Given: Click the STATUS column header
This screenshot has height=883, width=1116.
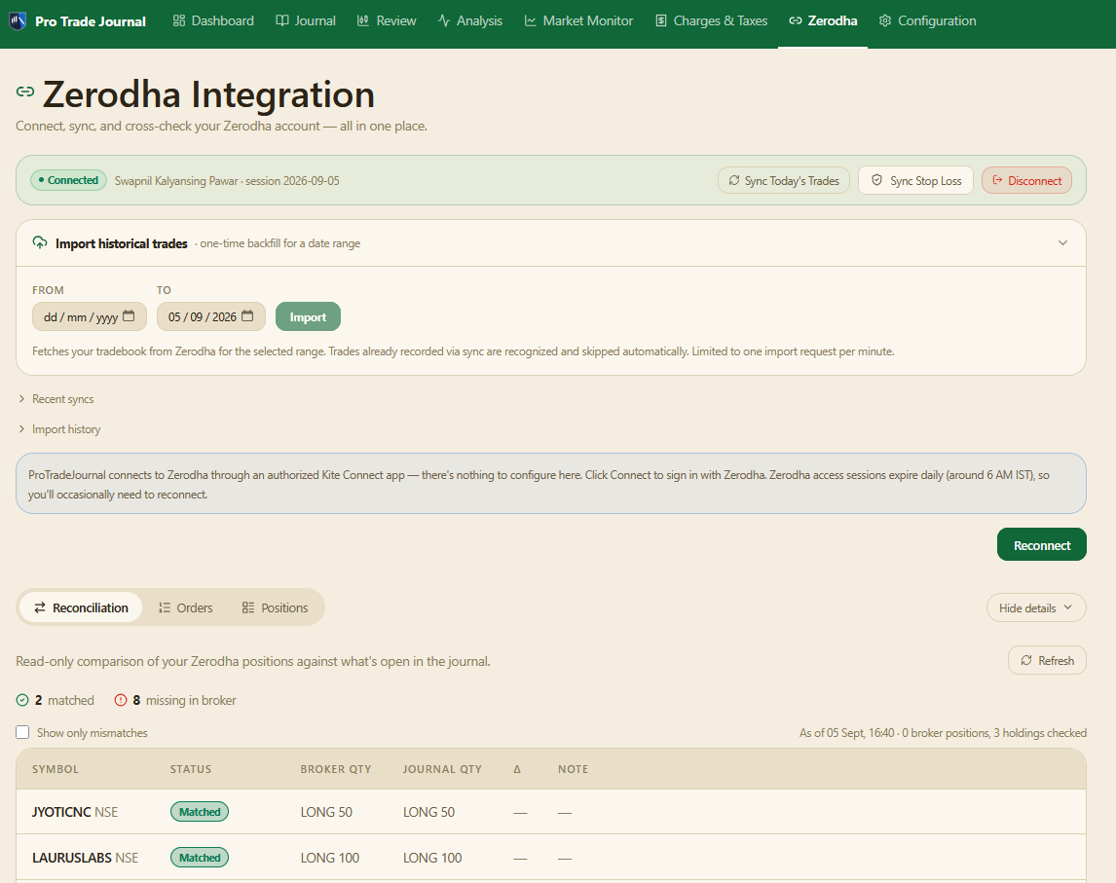Looking at the screenshot, I should click(x=191, y=769).
